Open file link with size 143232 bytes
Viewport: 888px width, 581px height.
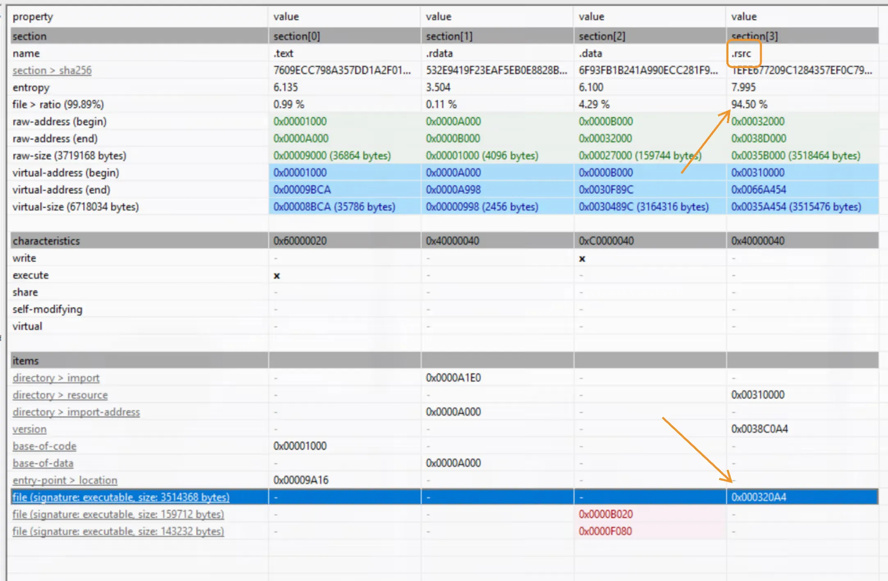119,531
